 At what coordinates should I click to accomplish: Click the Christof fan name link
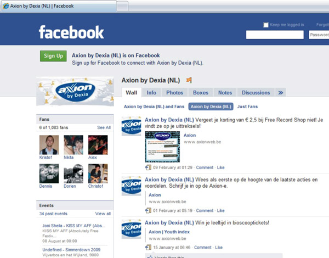click(95, 186)
